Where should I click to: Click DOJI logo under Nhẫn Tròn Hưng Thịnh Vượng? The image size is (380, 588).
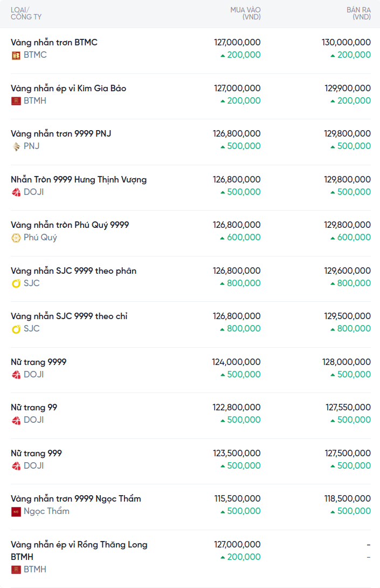tap(16, 192)
